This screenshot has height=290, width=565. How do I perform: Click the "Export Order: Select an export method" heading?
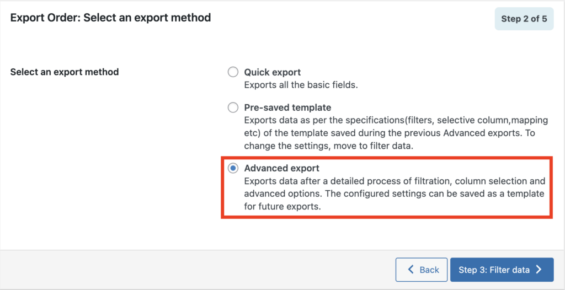(x=110, y=18)
